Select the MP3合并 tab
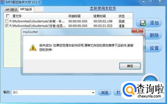Screen dimensions: 167x104 [26, 9]
